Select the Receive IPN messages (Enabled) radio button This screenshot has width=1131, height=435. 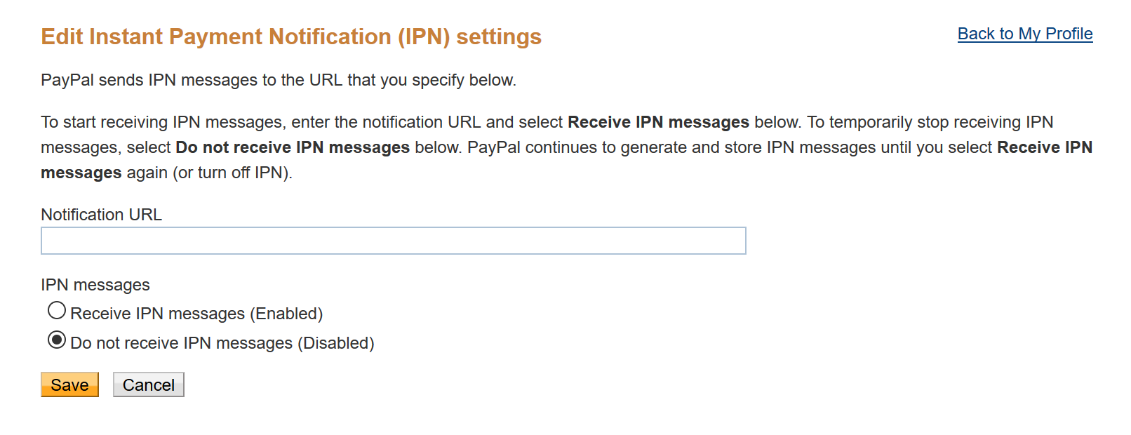tap(57, 310)
